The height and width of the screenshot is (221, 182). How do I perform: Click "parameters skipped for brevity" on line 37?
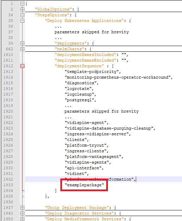click(92, 32)
